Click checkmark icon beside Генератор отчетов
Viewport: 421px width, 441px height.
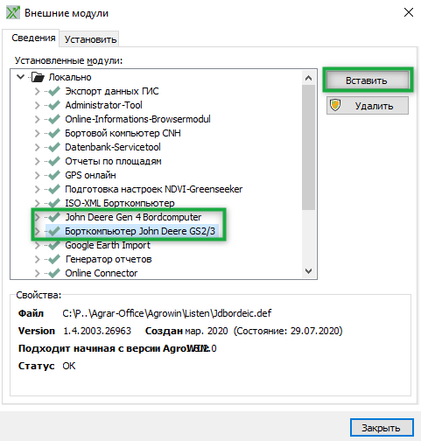click(x=54, y=259)
